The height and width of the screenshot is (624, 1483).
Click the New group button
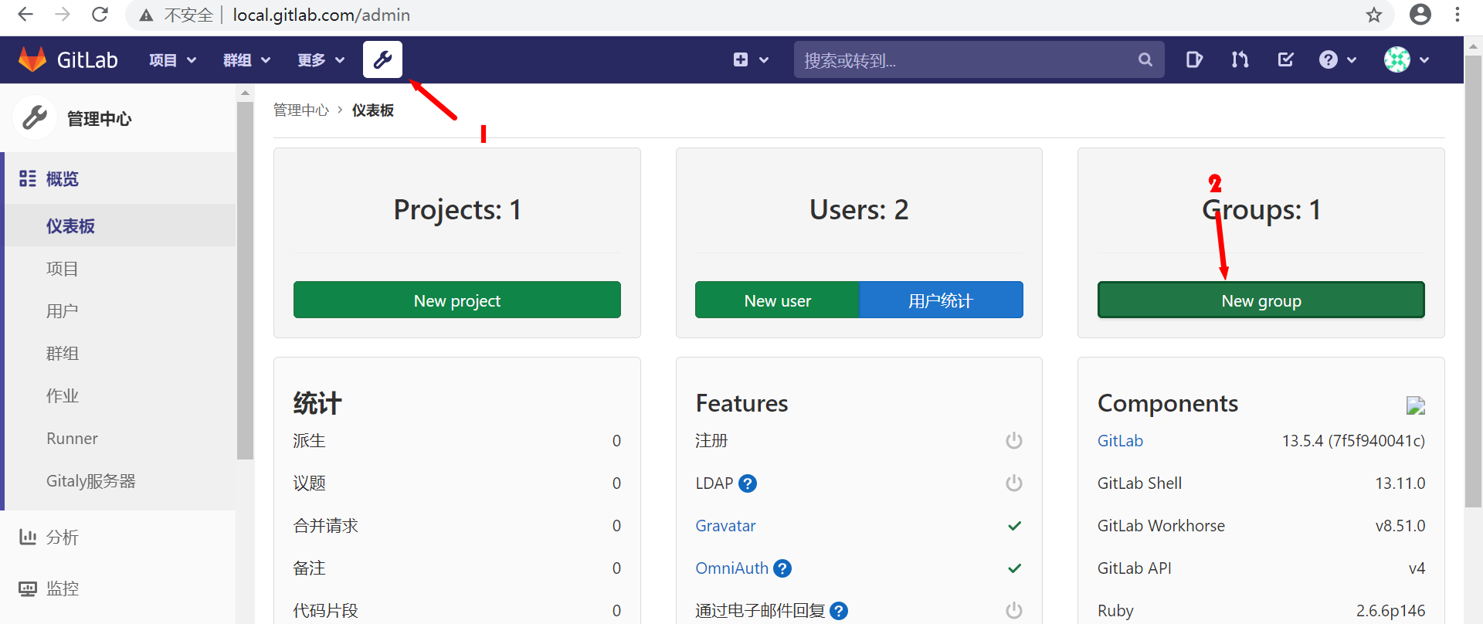click(1261, 300)
